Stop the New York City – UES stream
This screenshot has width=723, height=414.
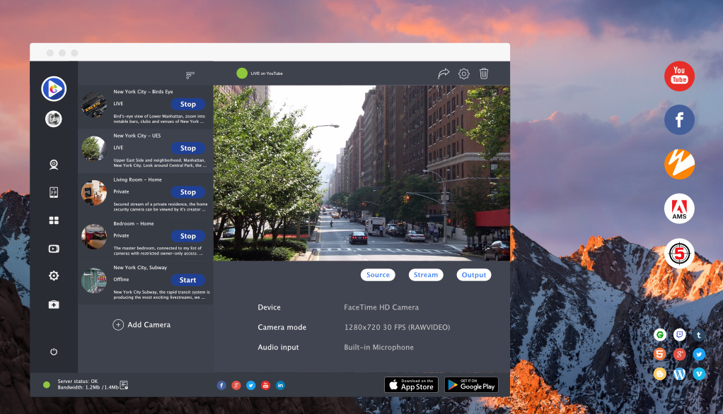pos(188,148)
